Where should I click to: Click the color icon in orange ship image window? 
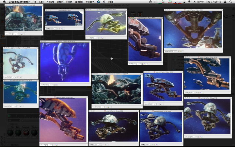pos(56,145)
